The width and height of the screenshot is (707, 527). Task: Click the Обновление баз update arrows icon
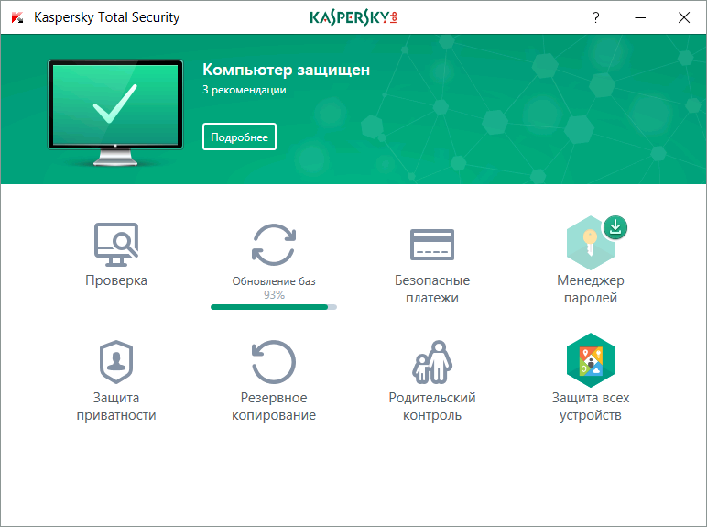[274, 244]
